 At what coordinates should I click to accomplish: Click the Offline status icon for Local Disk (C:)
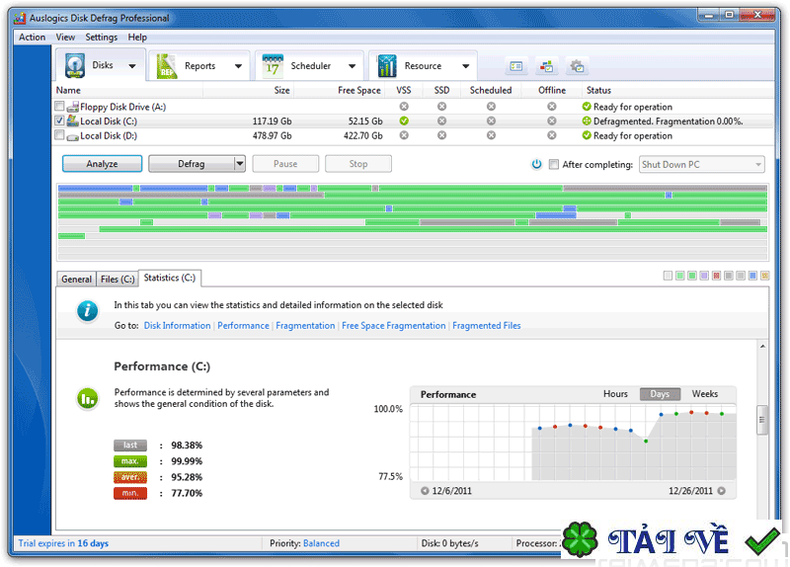pos(552,121)
